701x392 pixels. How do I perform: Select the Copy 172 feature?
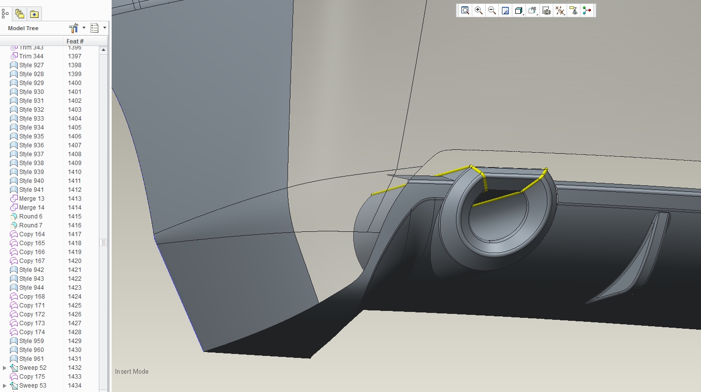click(32, 314)
